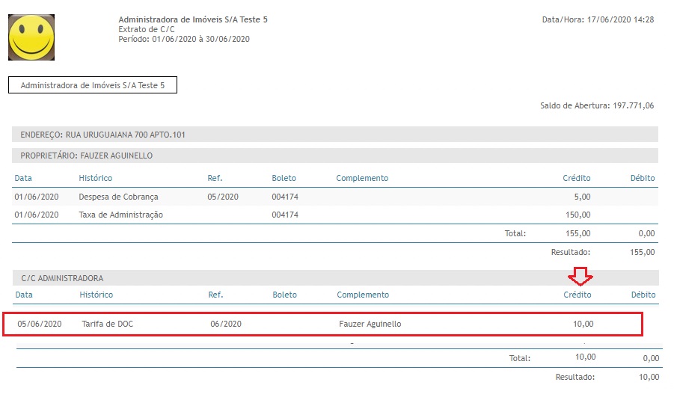
Task: Click the Data/Hora timestamp at top right
Action: [x=598, y=19]
